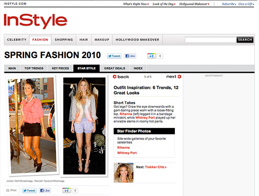The width and height of the screenshot is (259, 196).
Task: Click the top Google +1 button
Action: click(x=151, y=56)
